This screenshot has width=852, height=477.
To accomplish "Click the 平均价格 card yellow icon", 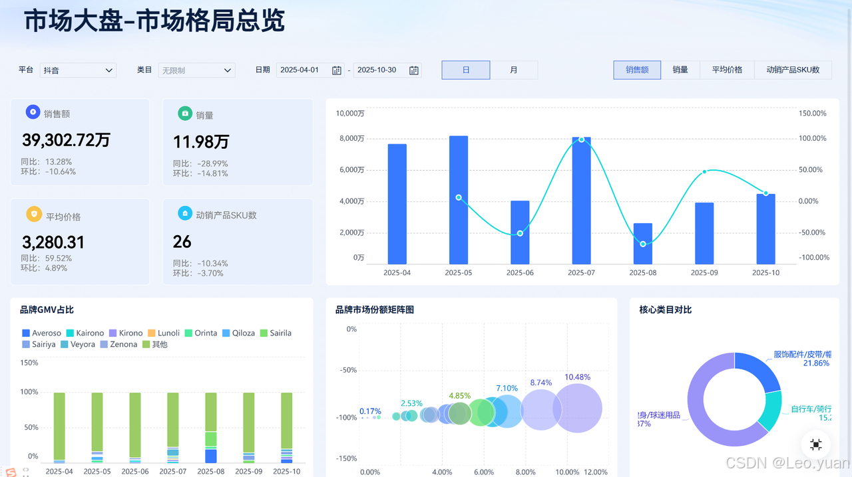I will [33, 214].
